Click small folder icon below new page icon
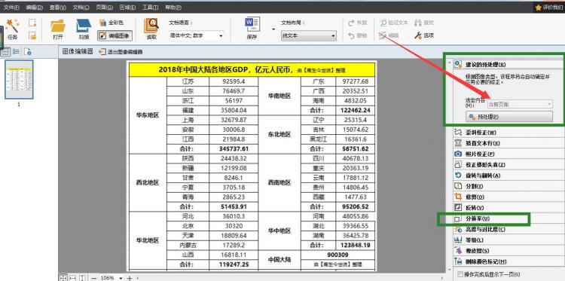This screenshot has height=281, width=565. (x=32, y=35)
